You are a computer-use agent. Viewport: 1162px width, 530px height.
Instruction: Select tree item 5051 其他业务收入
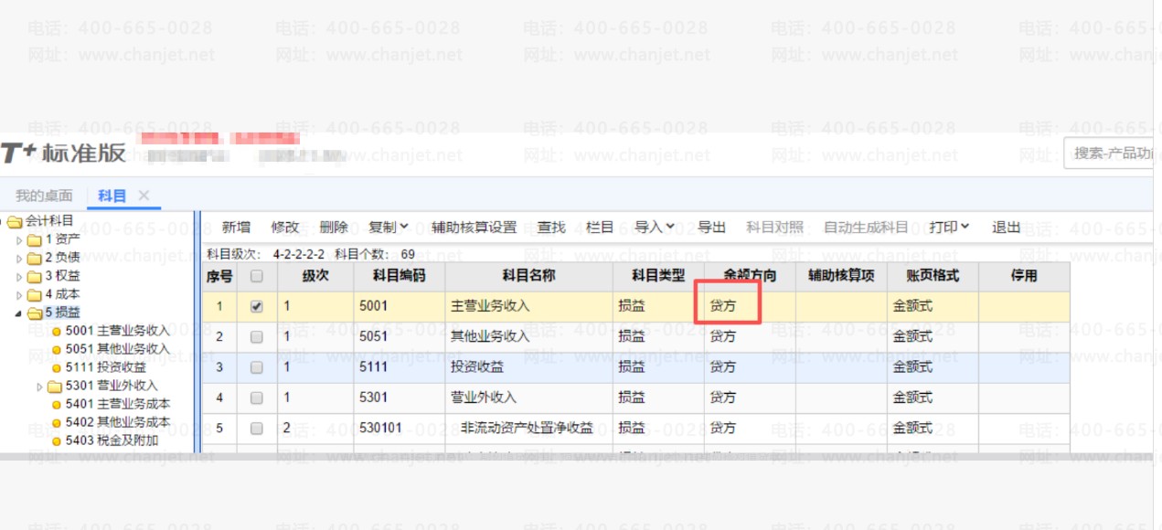(118, 349)
